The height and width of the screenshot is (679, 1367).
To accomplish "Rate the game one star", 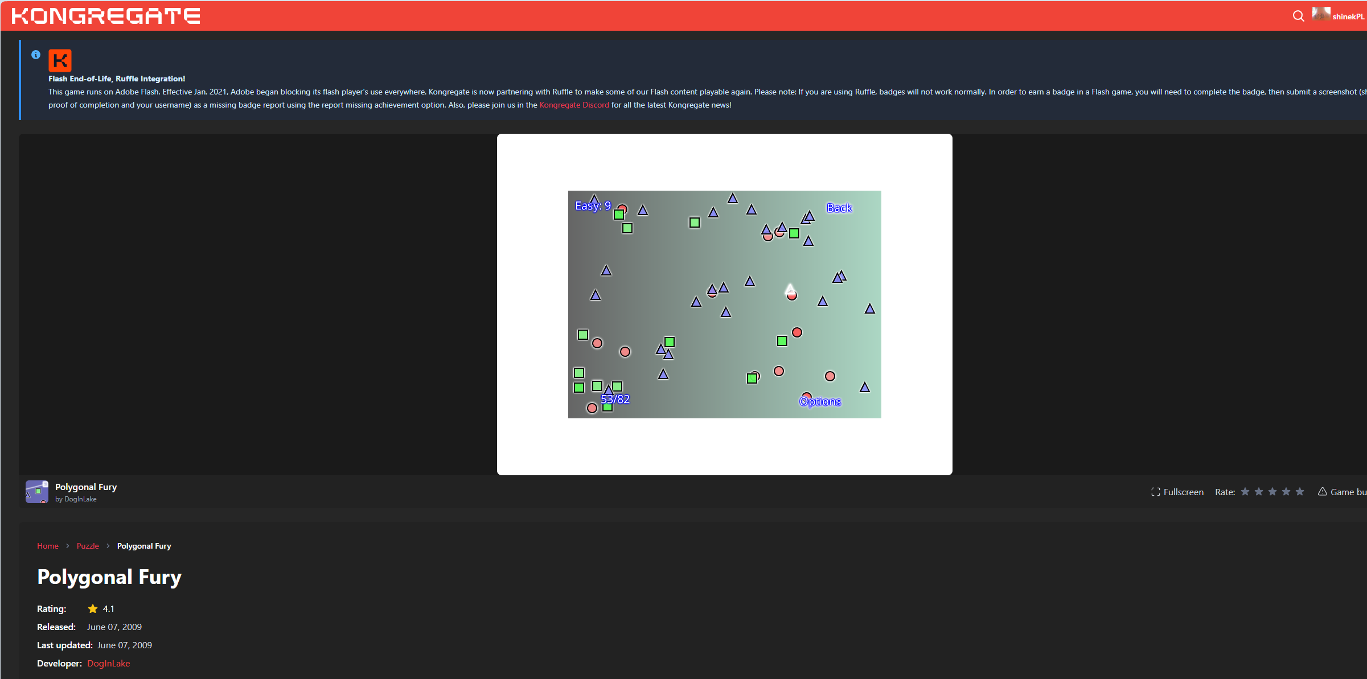I will click(1245, 492).
